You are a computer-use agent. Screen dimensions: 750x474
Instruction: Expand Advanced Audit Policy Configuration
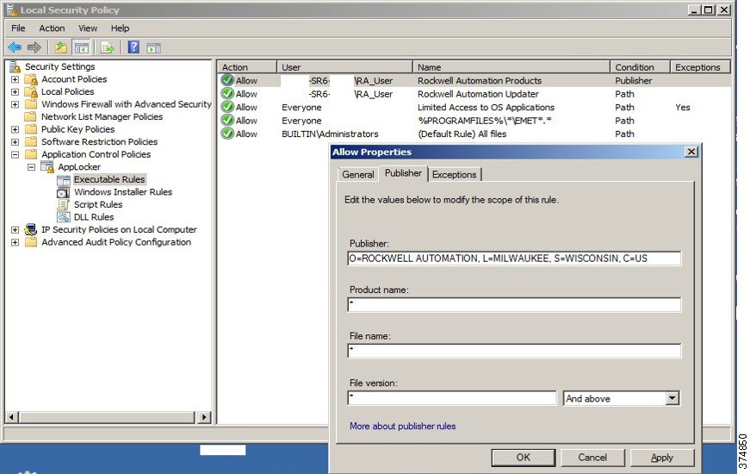15,242
